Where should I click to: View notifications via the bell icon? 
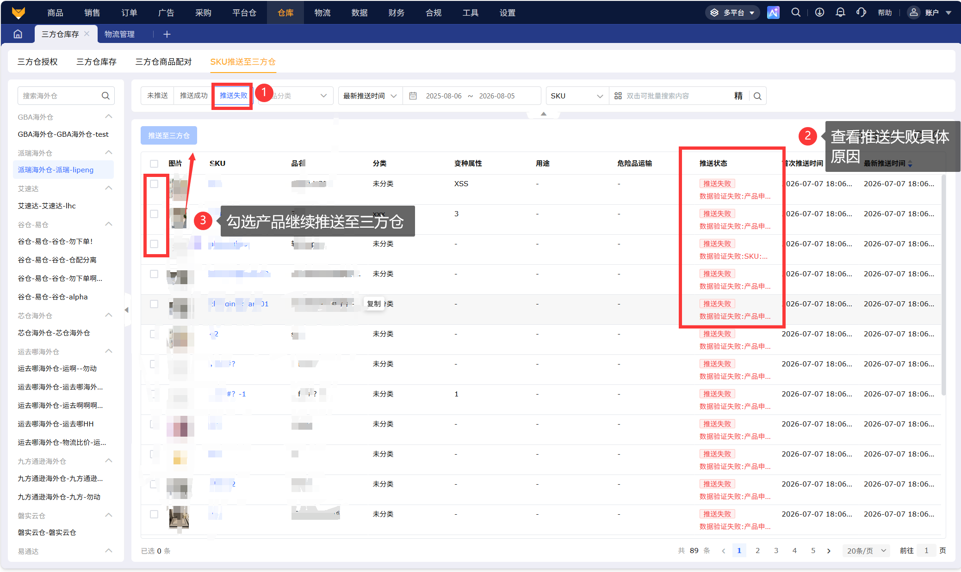pos(840,12)
